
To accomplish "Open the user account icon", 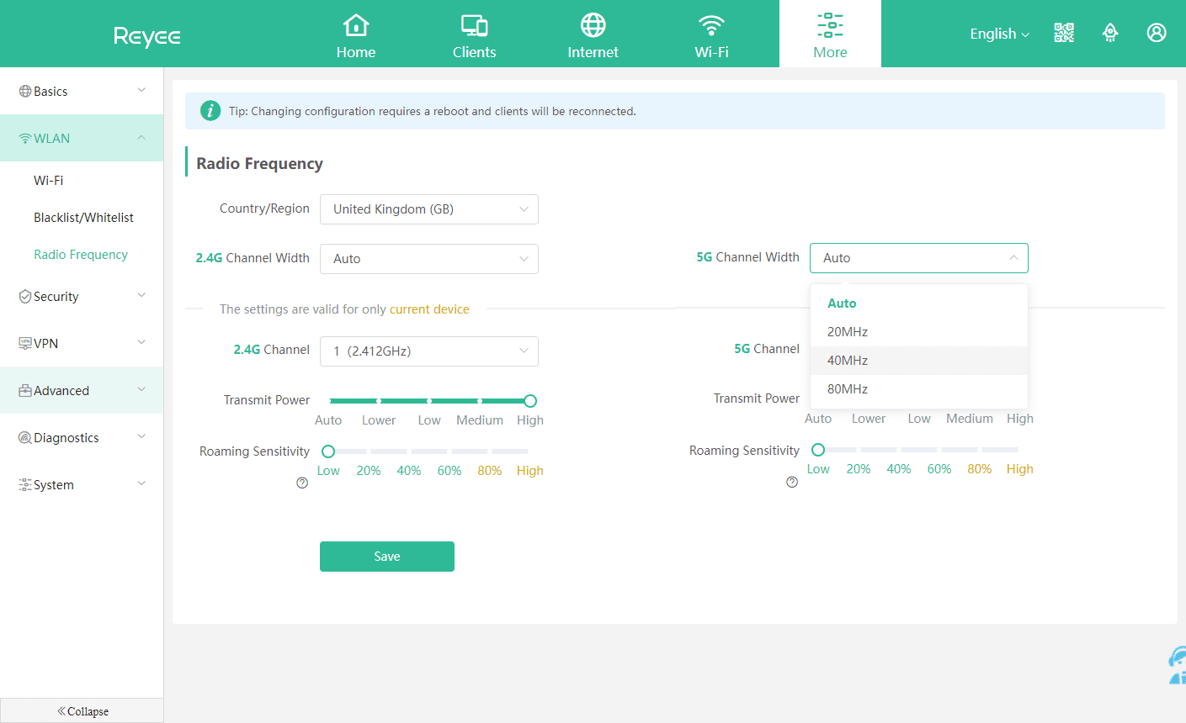I will (1157, 33).
